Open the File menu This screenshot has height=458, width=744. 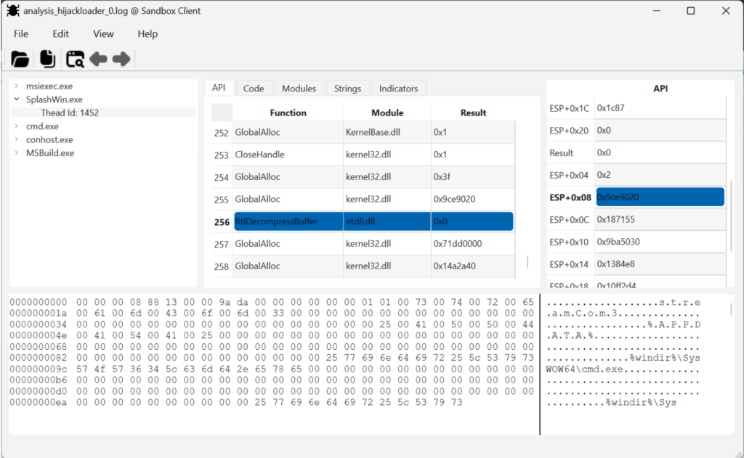21,33
